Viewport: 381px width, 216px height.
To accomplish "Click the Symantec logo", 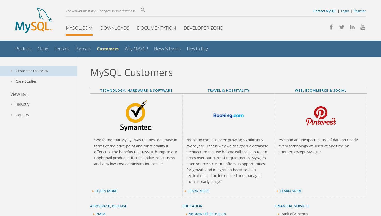I will tap(136, 116).
